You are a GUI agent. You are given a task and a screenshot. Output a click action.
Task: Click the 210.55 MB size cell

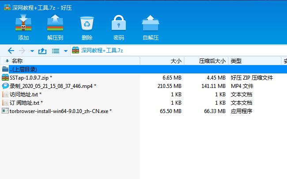(169, 86)
